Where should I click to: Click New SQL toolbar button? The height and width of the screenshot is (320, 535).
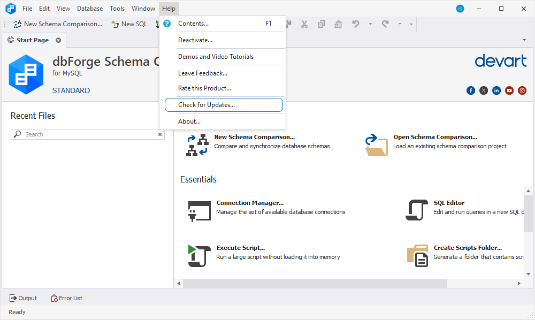(x=129, y=24)
